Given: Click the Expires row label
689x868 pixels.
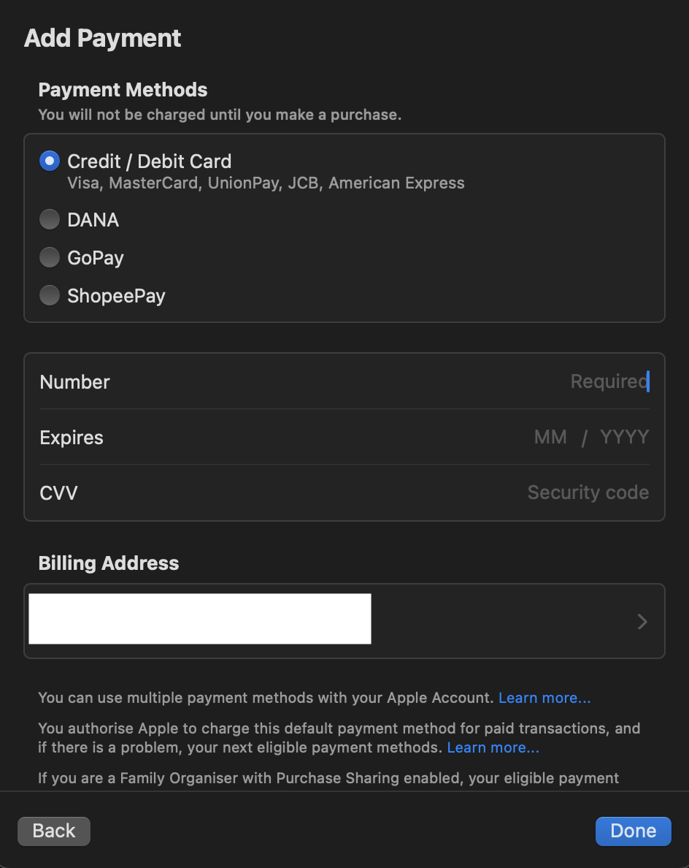Looking at the screenshot, I should point(72,438).
